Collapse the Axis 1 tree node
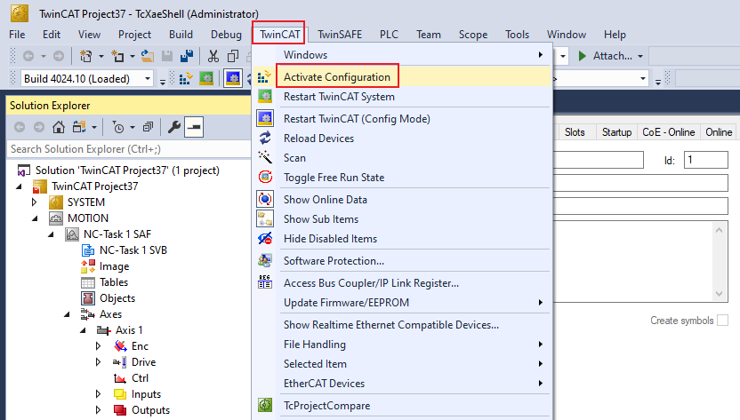The width and height of the screenshot is (740, 420). click(84, 330)
